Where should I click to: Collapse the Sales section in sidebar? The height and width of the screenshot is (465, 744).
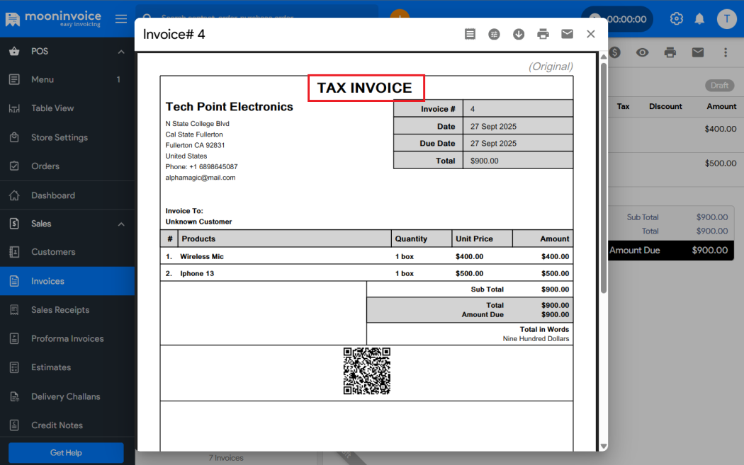120,223
